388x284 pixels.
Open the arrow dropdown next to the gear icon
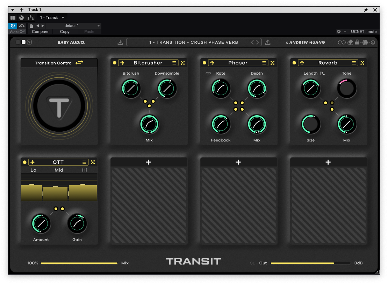pos(345,32)
